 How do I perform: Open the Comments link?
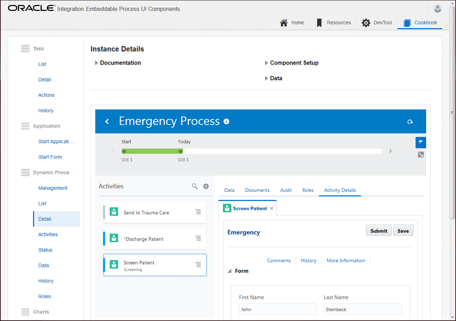(279, 261)
